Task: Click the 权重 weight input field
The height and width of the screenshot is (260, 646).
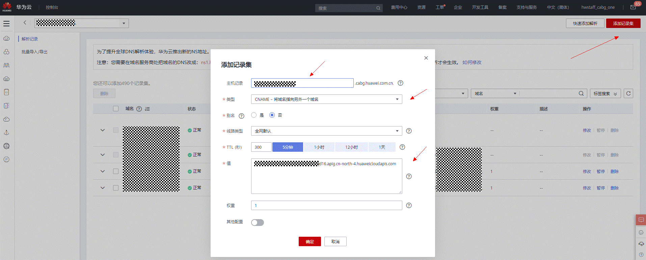Action: (326, 205)
